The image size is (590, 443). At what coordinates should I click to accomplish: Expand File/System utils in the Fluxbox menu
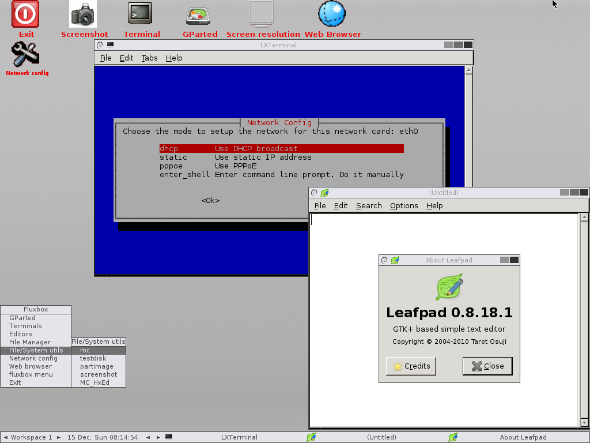(x=36, y=350)
